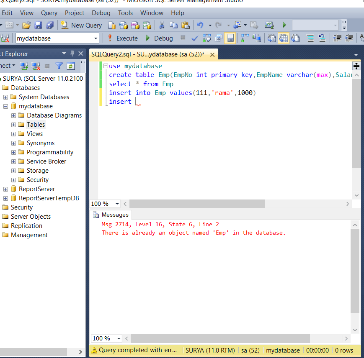Close the SQLQuery2.sql tab

[212, 55]
